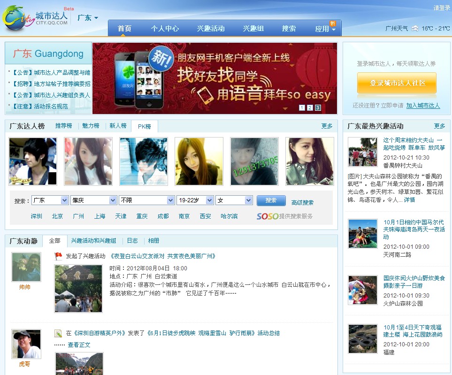Switch banner to slide 2 indicator

tap(310, 108)
